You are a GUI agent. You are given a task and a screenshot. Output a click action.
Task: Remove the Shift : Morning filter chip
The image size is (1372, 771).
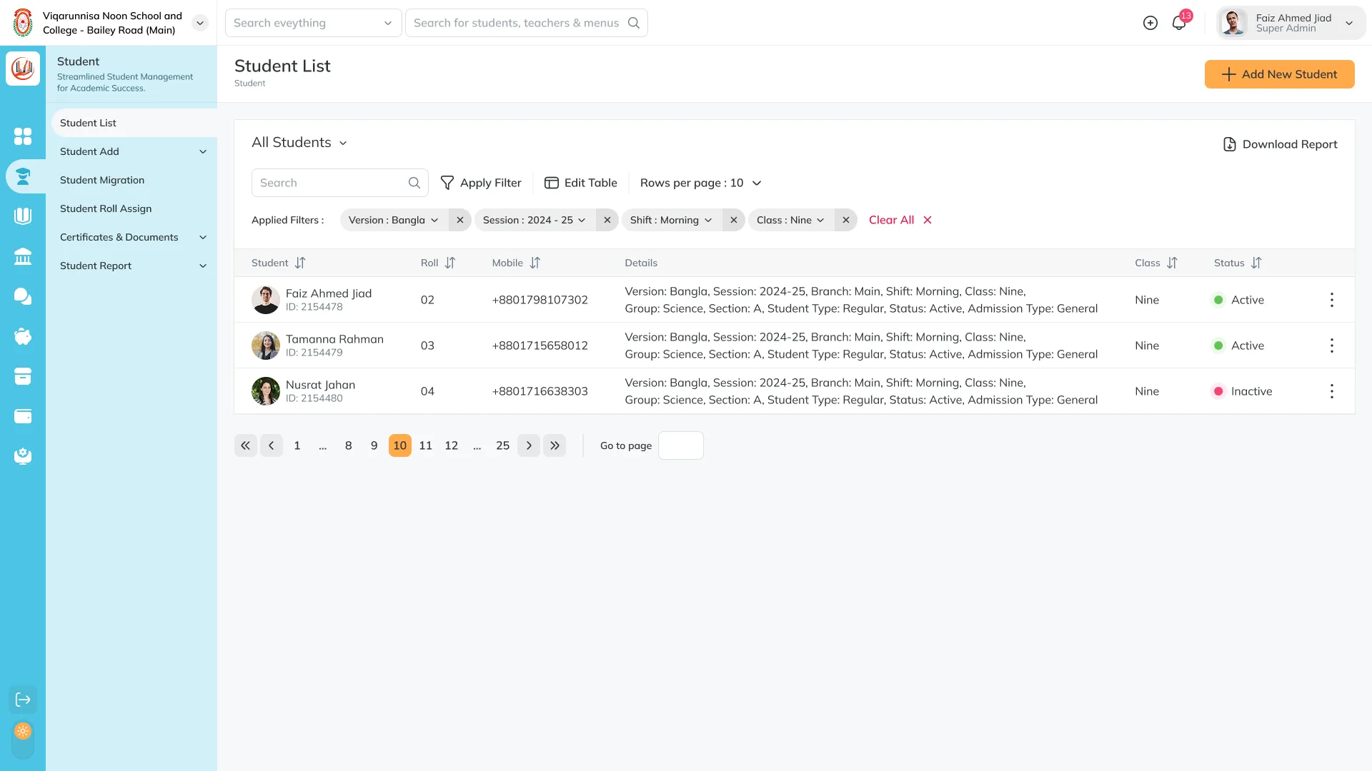pyautogui.click(x=734, y=220)
